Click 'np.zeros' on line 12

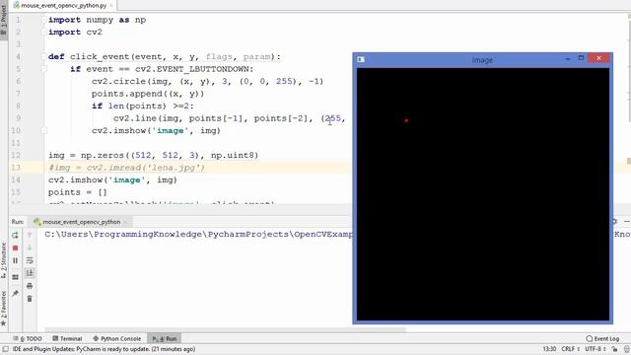103,155
